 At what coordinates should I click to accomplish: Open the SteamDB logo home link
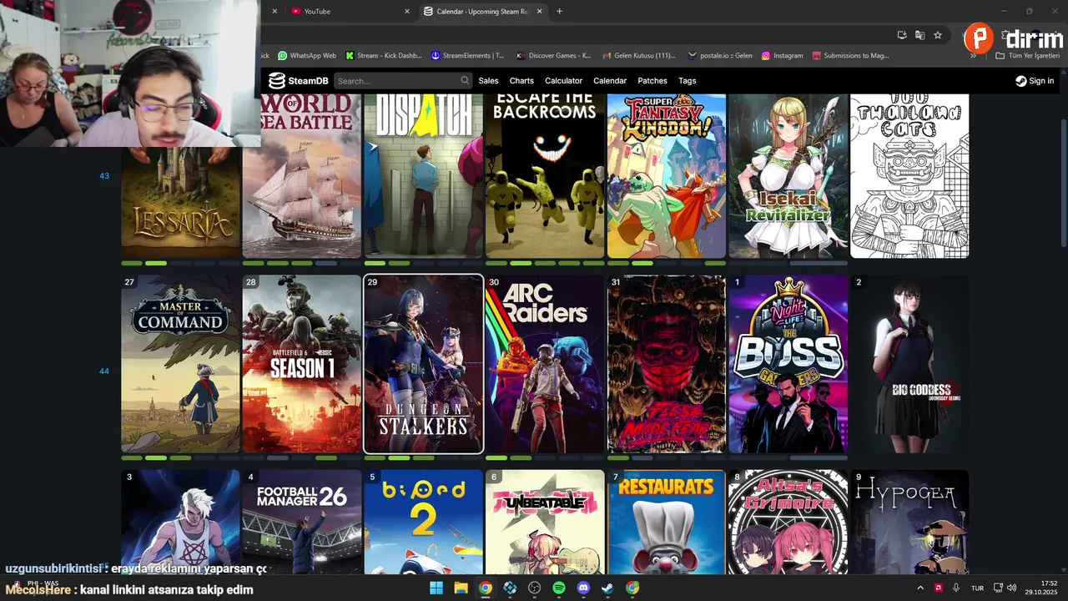[298, 81]
